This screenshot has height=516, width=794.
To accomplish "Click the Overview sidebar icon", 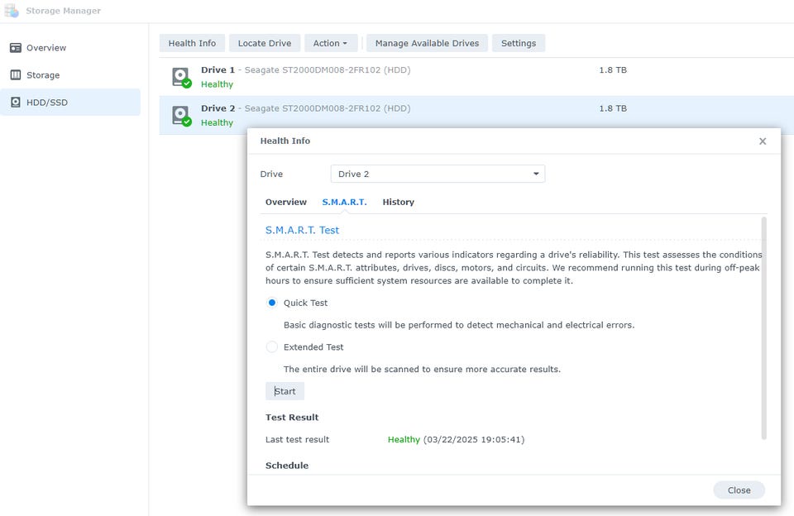I will tap(16, 48).
